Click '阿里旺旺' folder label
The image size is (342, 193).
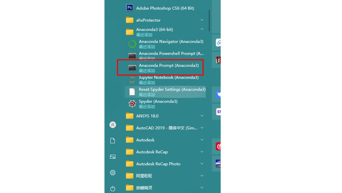point(144,176)
